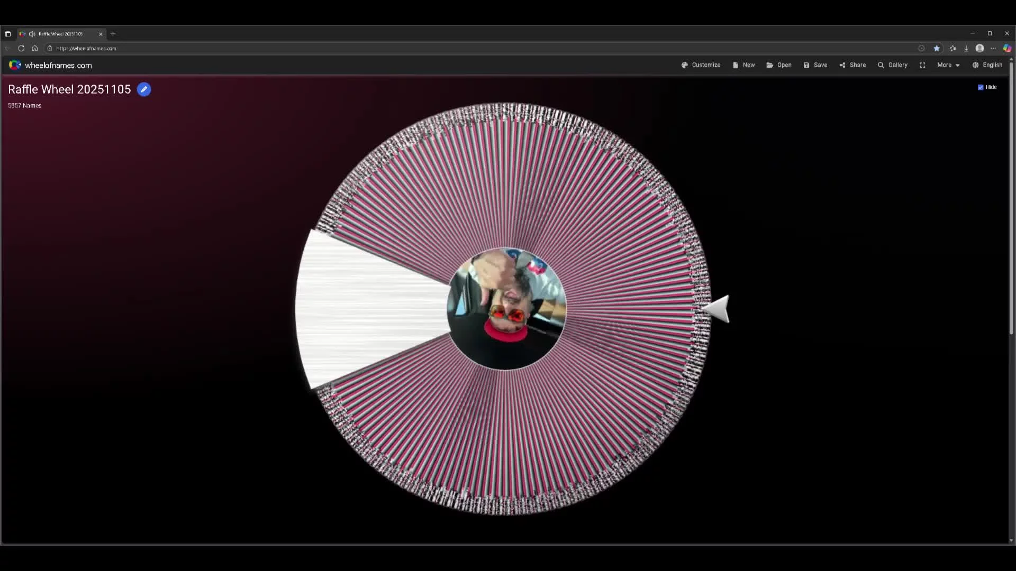1016x571 pixels.
Task: Open the Copilot sidebar icon
Action: pos(1007,48)
